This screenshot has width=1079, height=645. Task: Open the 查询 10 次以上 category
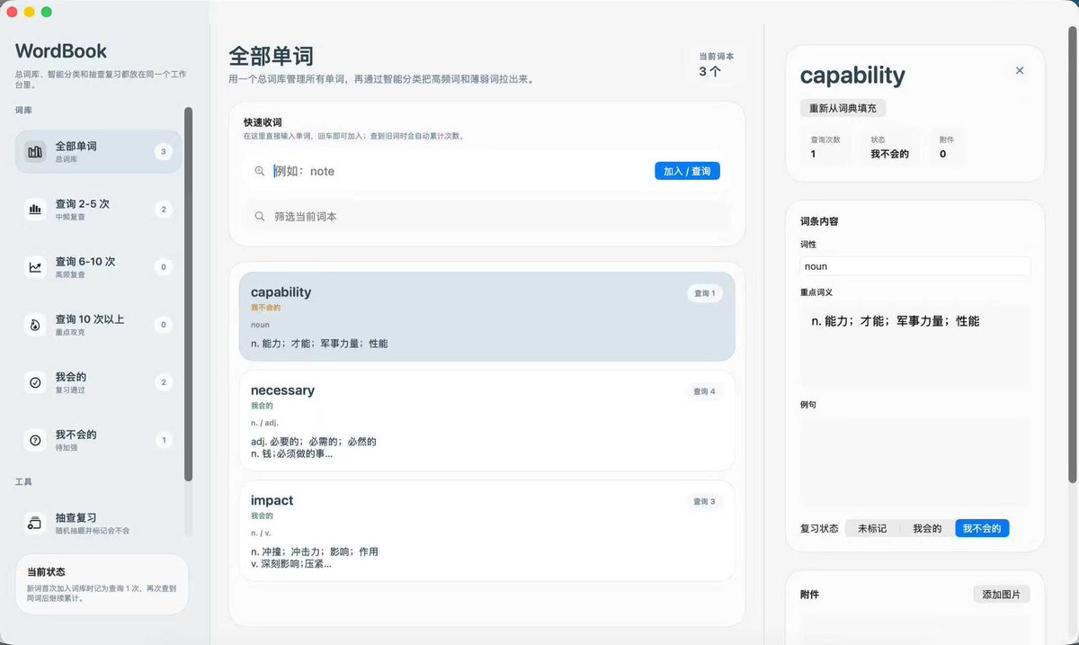(x=98, y=325)
